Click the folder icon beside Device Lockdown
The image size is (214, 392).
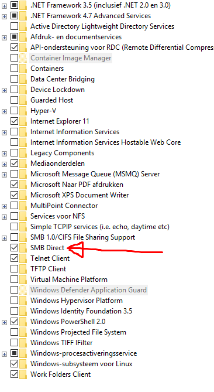point(23,90)
